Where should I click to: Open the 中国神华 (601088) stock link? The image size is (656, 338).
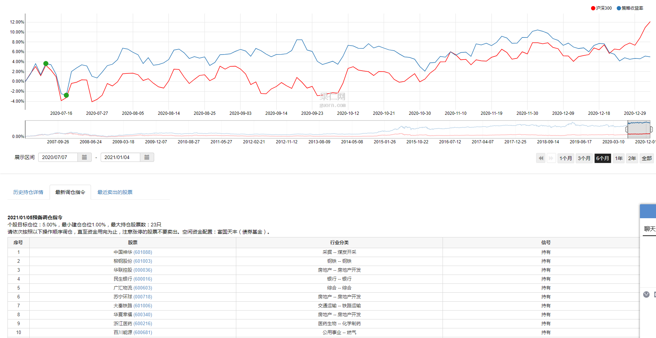(133, 252)
